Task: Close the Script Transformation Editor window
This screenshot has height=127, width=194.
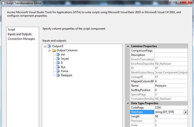Action: tap(187, 2)
